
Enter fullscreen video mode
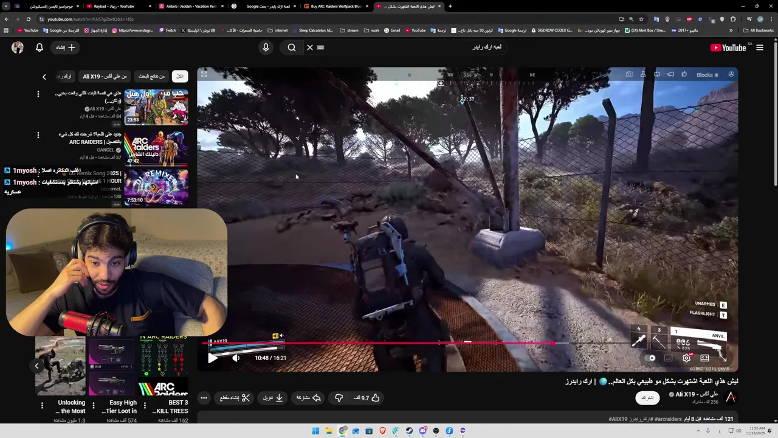pos(723,358)
